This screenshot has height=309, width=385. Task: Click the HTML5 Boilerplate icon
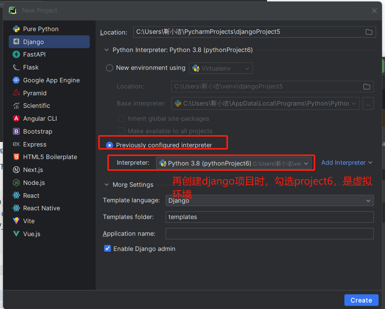(x=16, y=157)
